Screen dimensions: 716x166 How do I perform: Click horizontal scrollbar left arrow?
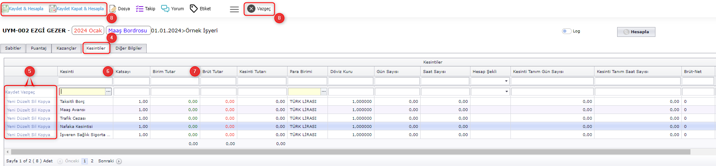tap(7, 152)
